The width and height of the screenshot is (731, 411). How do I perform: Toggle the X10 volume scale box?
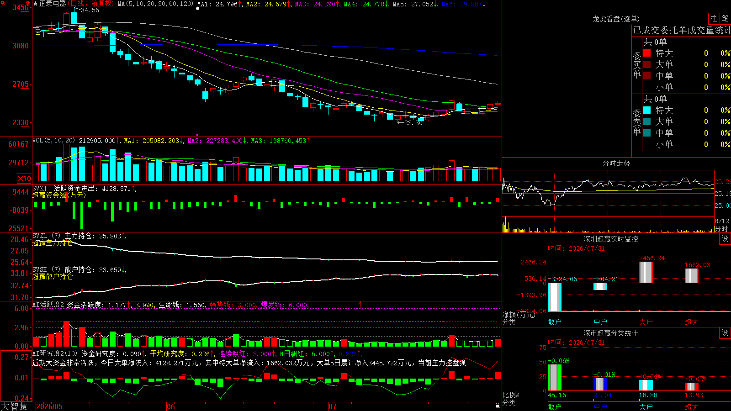(24, 179)
